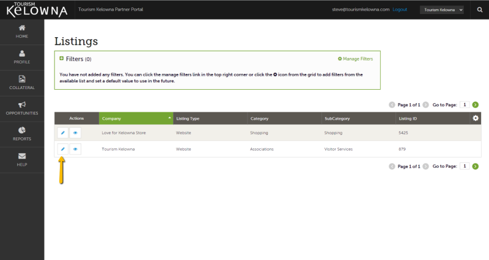This screenshot has width=489, height=260.
Task: Open the Help sidebar section
Action: coord(22,160)
